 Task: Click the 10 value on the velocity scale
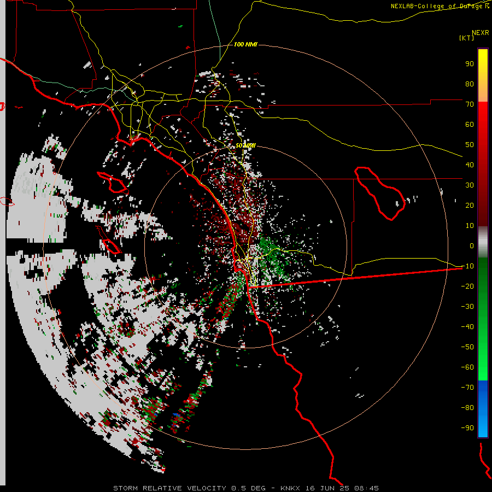pyautogui.click(x=470, y=226)
